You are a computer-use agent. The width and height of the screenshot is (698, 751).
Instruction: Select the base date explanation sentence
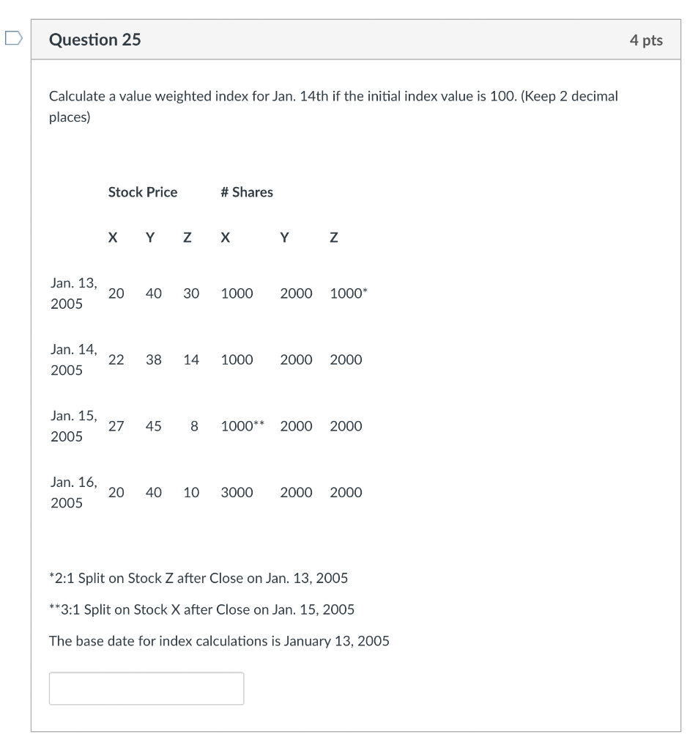(x=220, y=641)
